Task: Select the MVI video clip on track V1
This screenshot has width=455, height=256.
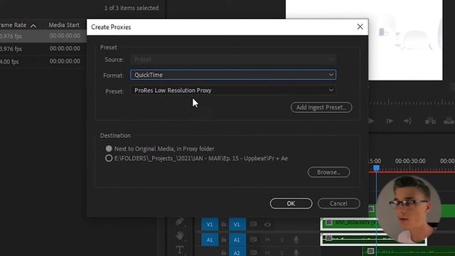Action: point(349,224)
